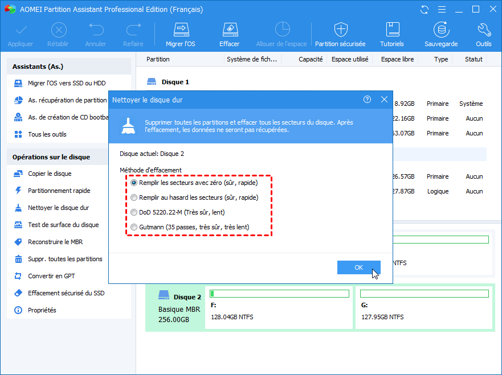Open the hamburger menu in title bar
This screenshot has width=502, height=375.
coord(442,10)
